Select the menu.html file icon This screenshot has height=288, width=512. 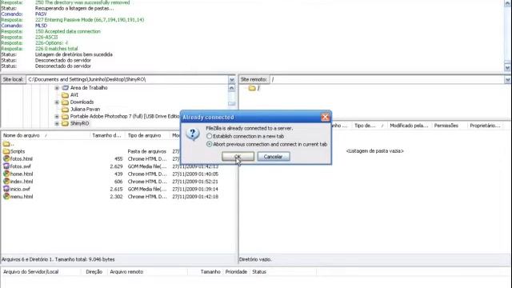[x=6, y=196]
